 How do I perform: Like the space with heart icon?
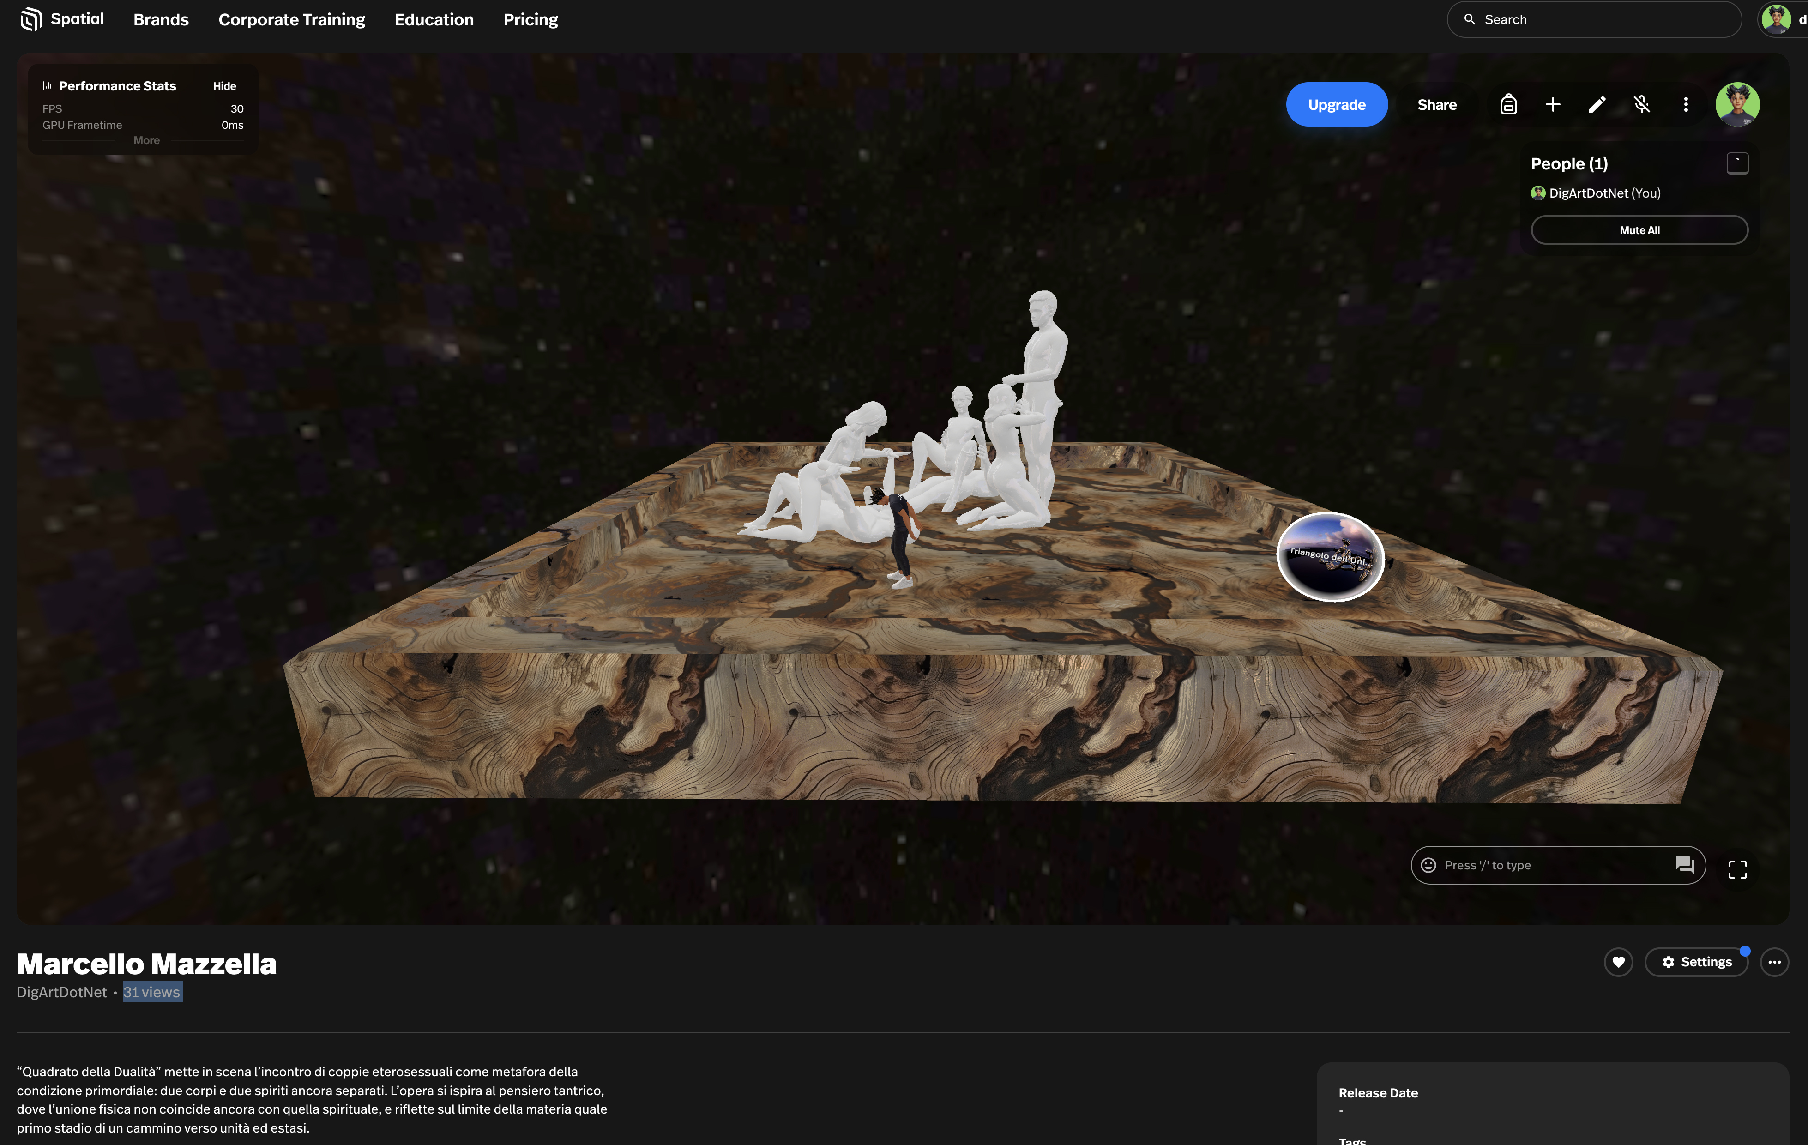pyautogui.click(x=1618, y=962)
